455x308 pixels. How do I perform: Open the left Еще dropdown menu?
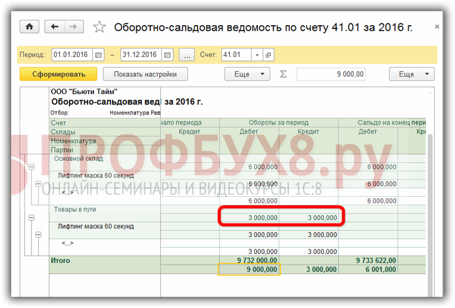click(247, 74)
